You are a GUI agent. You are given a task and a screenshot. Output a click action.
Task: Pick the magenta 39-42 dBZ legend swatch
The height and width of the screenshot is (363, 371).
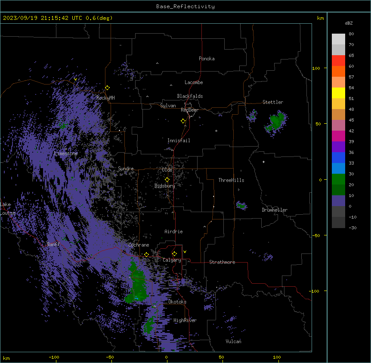point(338,136)
